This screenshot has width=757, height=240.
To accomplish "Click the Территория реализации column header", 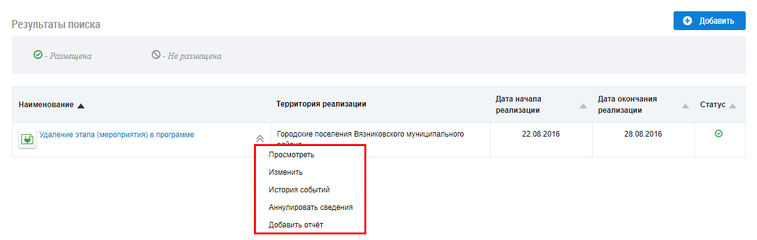I will point(321,104).
